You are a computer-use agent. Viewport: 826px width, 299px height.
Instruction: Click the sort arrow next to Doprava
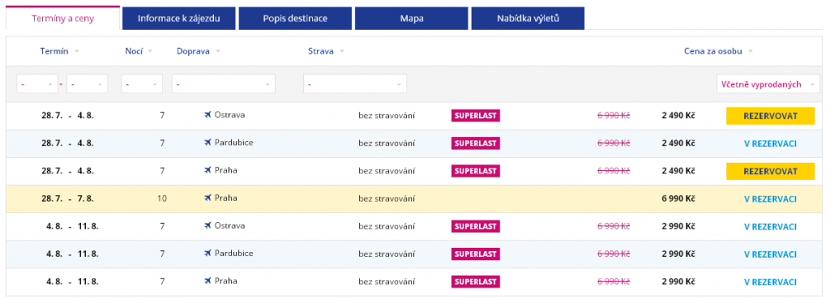(x=218, y=51)
